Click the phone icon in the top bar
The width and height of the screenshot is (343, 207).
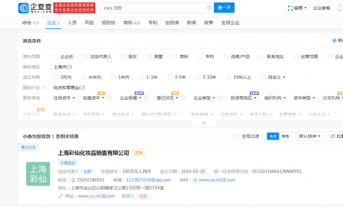(x=339, y=8)
